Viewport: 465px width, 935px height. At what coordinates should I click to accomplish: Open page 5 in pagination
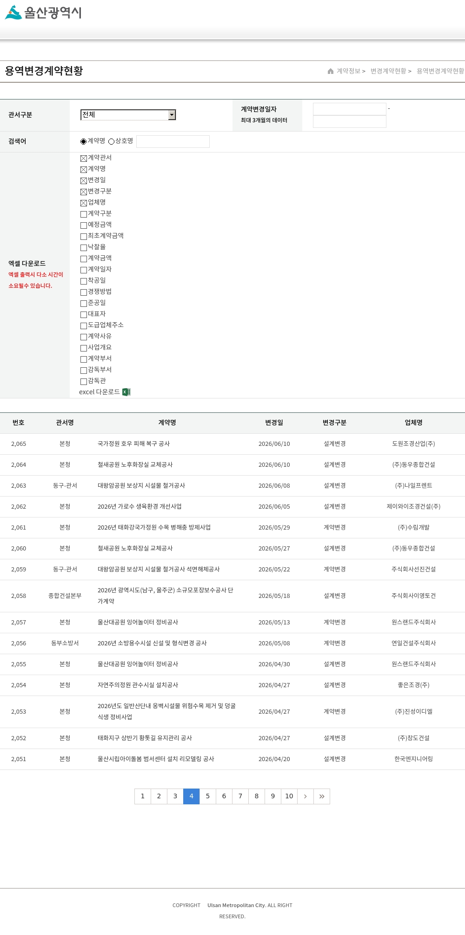click(x=208, y=796)
